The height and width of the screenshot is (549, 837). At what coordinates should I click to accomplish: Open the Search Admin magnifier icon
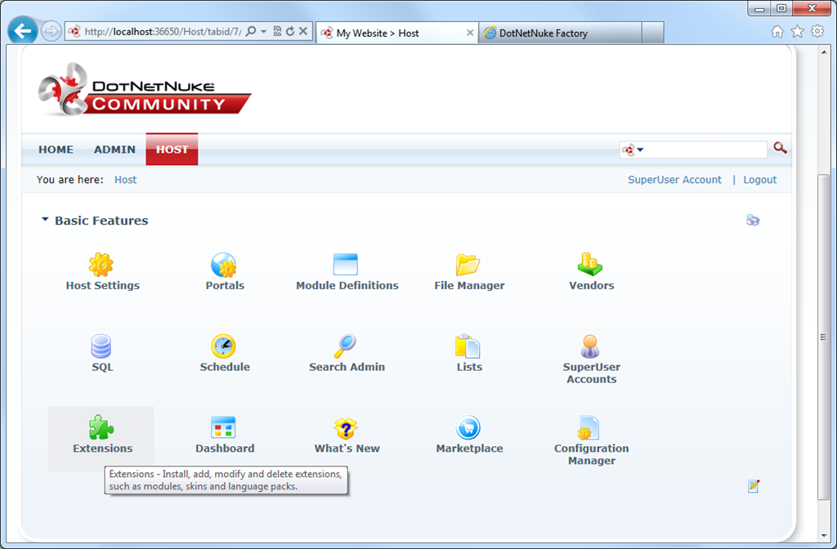(346, 346)
